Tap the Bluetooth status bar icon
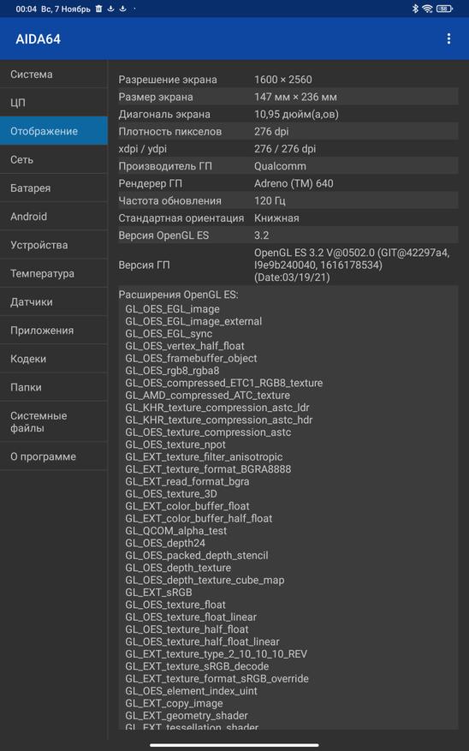This screenshot has width=469, height=751. click(415, 9)
